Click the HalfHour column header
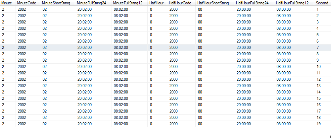 157,3
